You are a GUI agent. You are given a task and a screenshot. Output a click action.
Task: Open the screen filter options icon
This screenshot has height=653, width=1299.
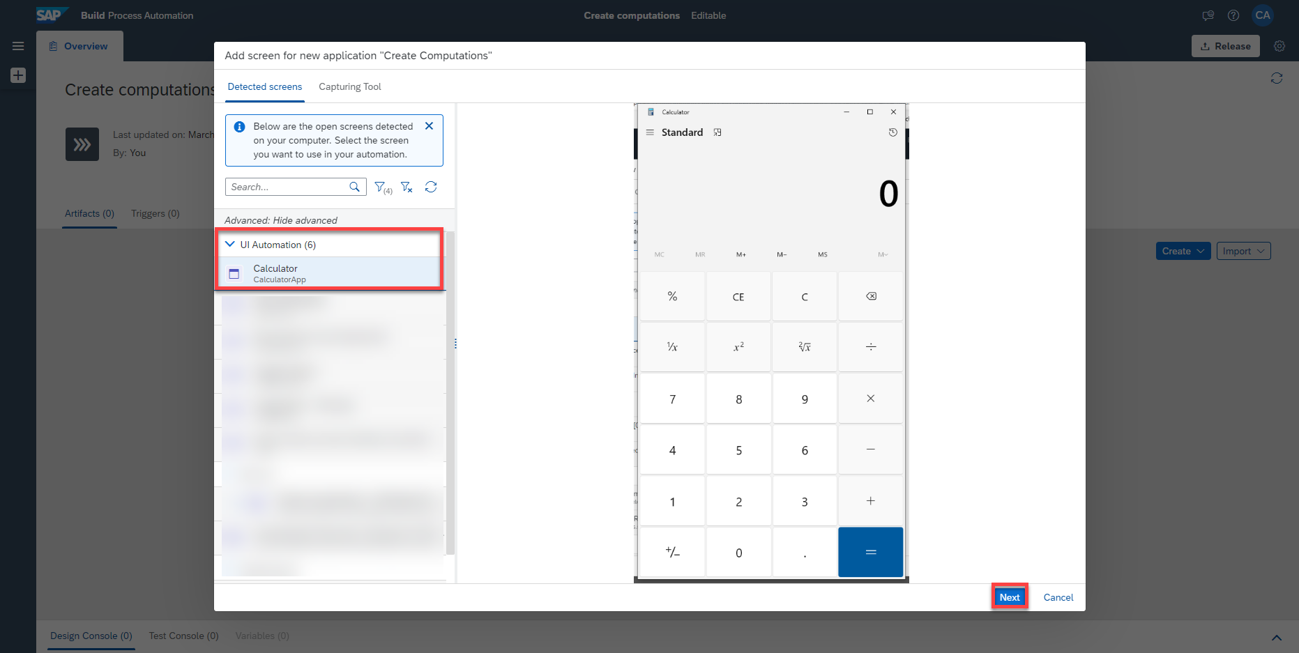383,187
